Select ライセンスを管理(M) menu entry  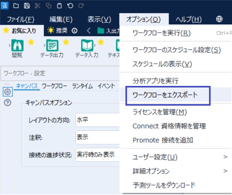[176, 112]
